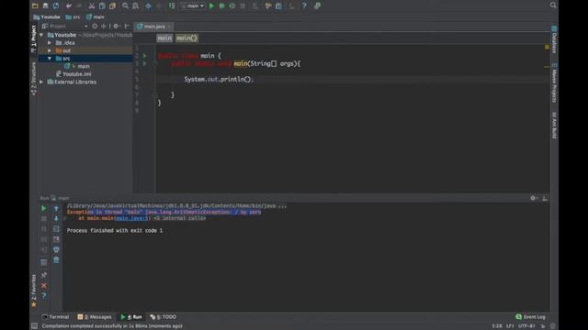Close the main.java editor tab
The height and width of the screenshot is (330, 588).
[x=169, y=27]
